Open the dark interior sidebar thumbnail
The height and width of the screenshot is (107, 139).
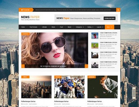[x=95, y=55]
